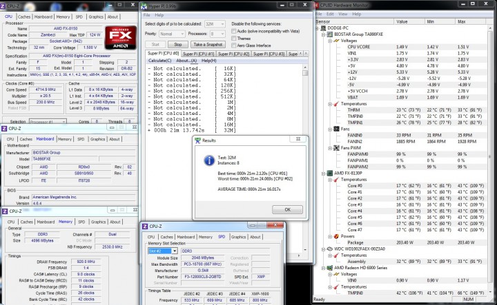Open the Help menu in Hyper PI

coord(159,15)
